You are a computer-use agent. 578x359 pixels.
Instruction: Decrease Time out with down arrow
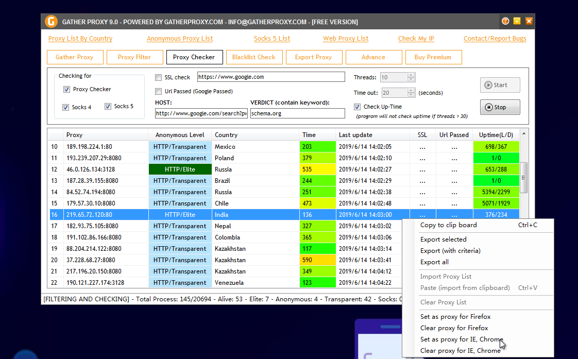(x=411, y=95)
